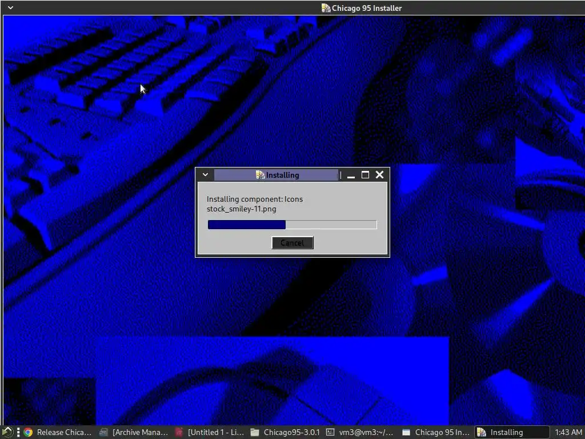Minimize the Installing dialog
Screen dimensions: 585x439
pyautogui.click(x=351, y=175)
